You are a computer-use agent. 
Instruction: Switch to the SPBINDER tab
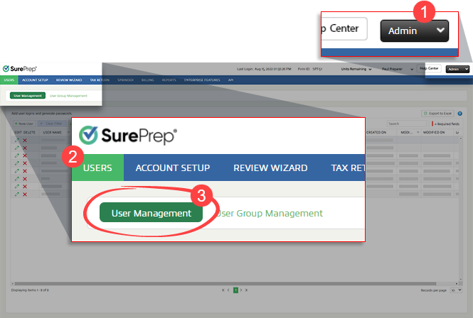125,80
